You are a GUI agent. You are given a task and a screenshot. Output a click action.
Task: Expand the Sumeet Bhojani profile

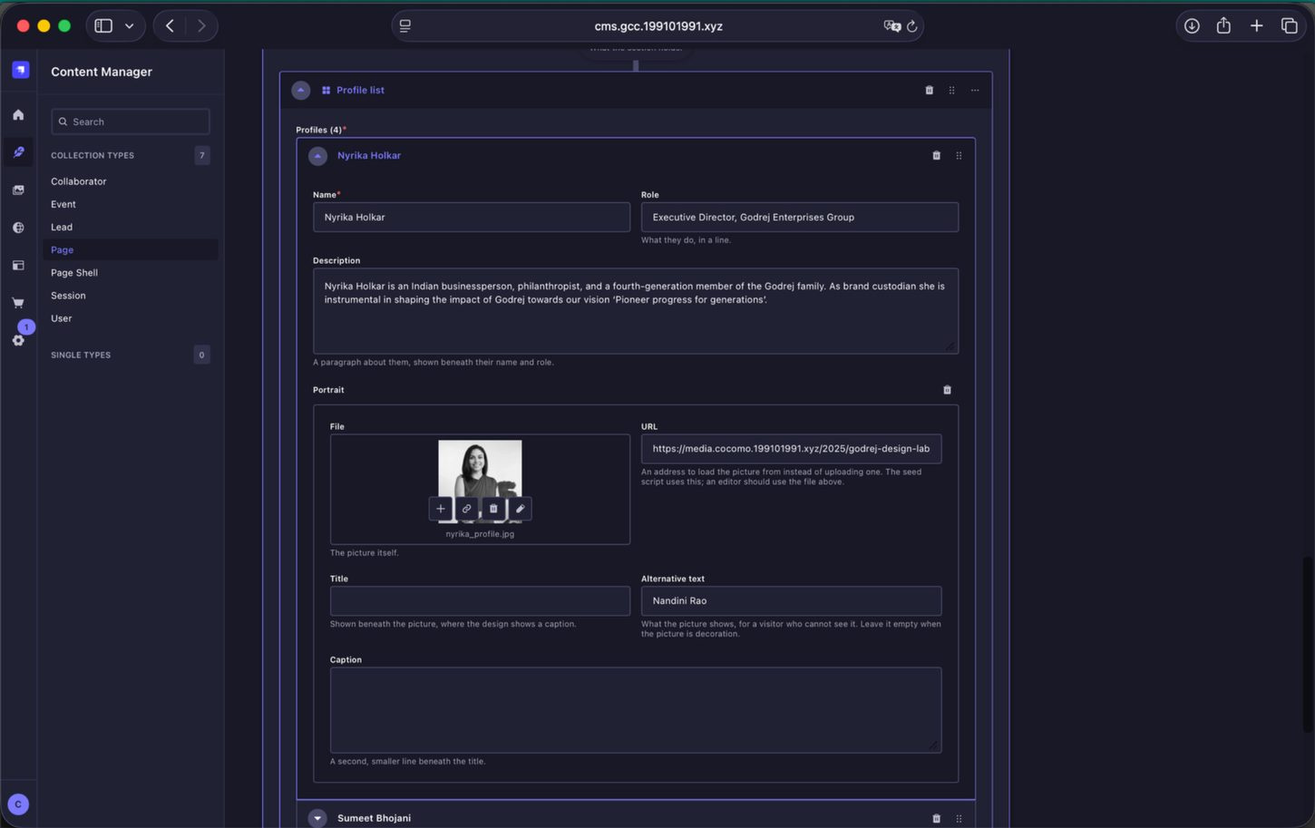[317, 818]
